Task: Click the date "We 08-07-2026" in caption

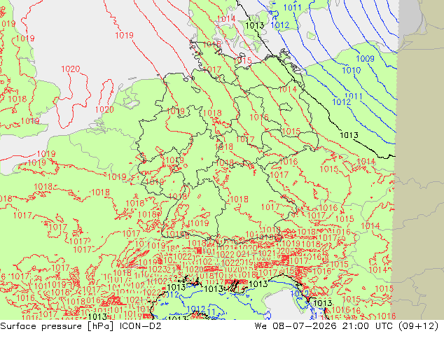Action: tap(296, 326)
